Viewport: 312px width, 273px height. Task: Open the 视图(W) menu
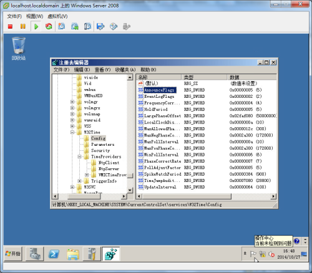(x=34, y=16)
